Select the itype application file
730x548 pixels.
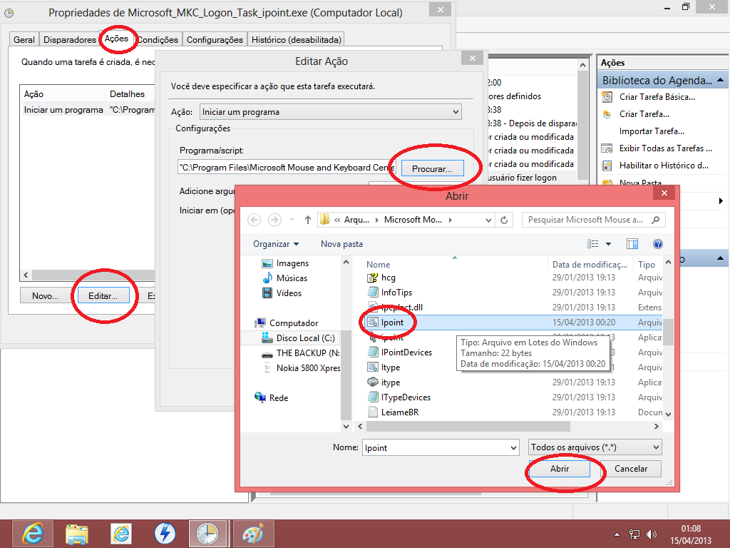tap(384, 382)
